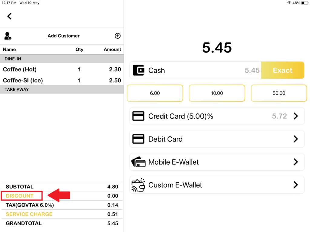Screen dimensions: 310x232
Task: Open Custom E-Wallet chevron arrow
Action: pyautogui.click(x=296, y=185)
